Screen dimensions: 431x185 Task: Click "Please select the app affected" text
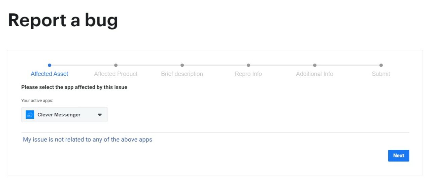click(x=74, y=87)
